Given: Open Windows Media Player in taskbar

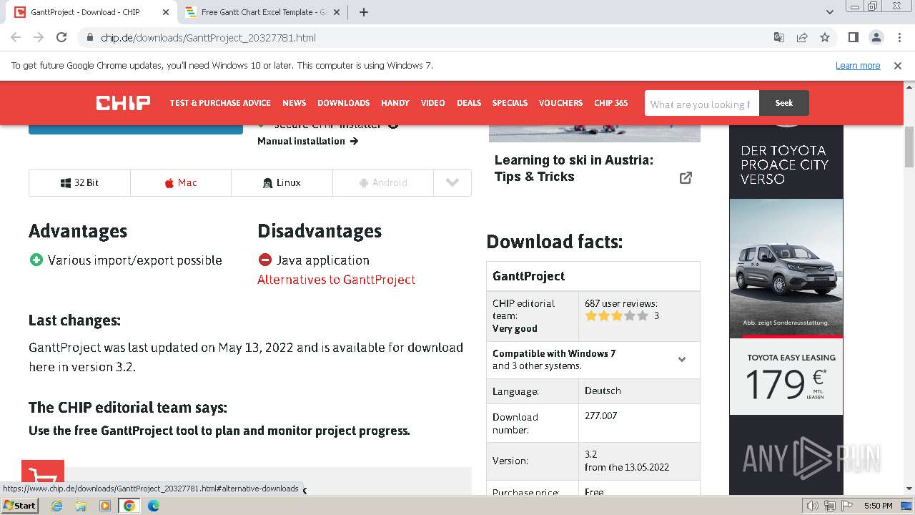Looking at the screenshot, I should click(x=105, y=506).
